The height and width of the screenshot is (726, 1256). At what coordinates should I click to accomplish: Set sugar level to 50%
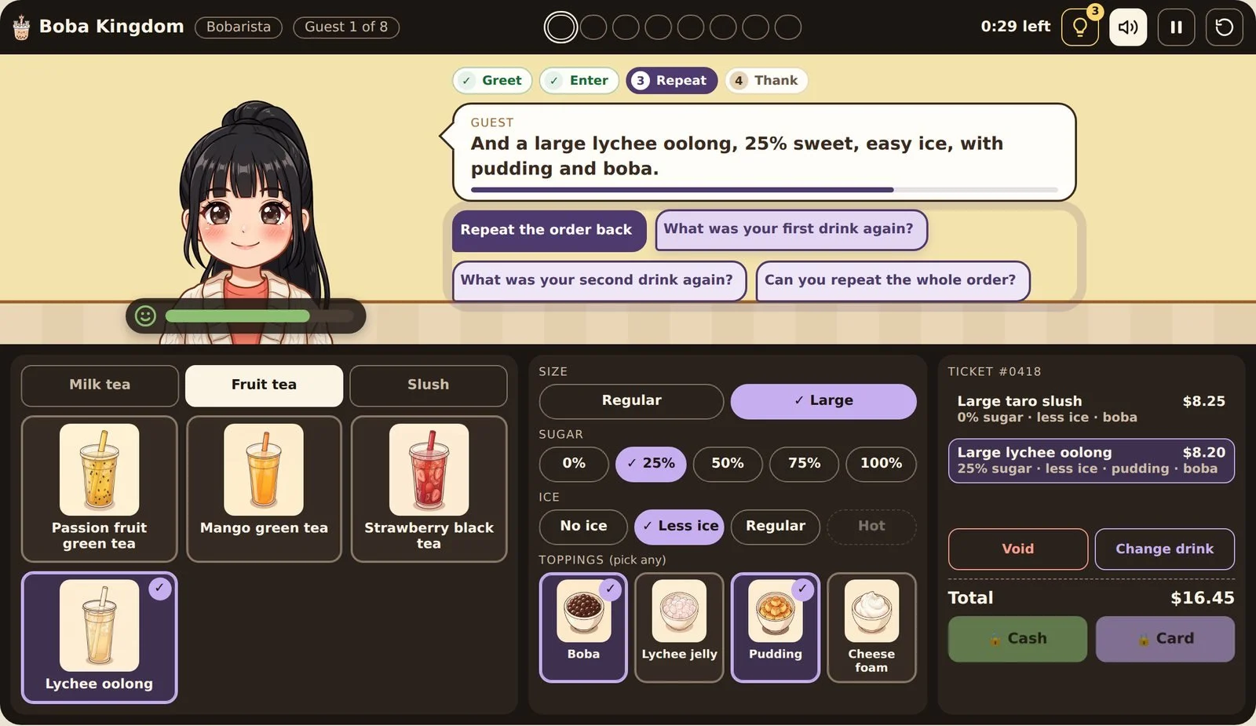(x=728, y=464)
